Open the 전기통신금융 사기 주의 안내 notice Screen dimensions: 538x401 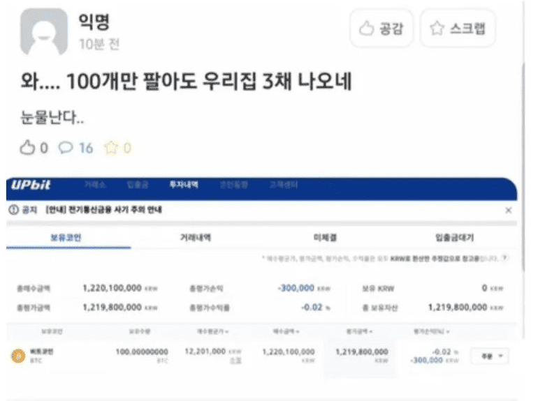tap(103, 210)
